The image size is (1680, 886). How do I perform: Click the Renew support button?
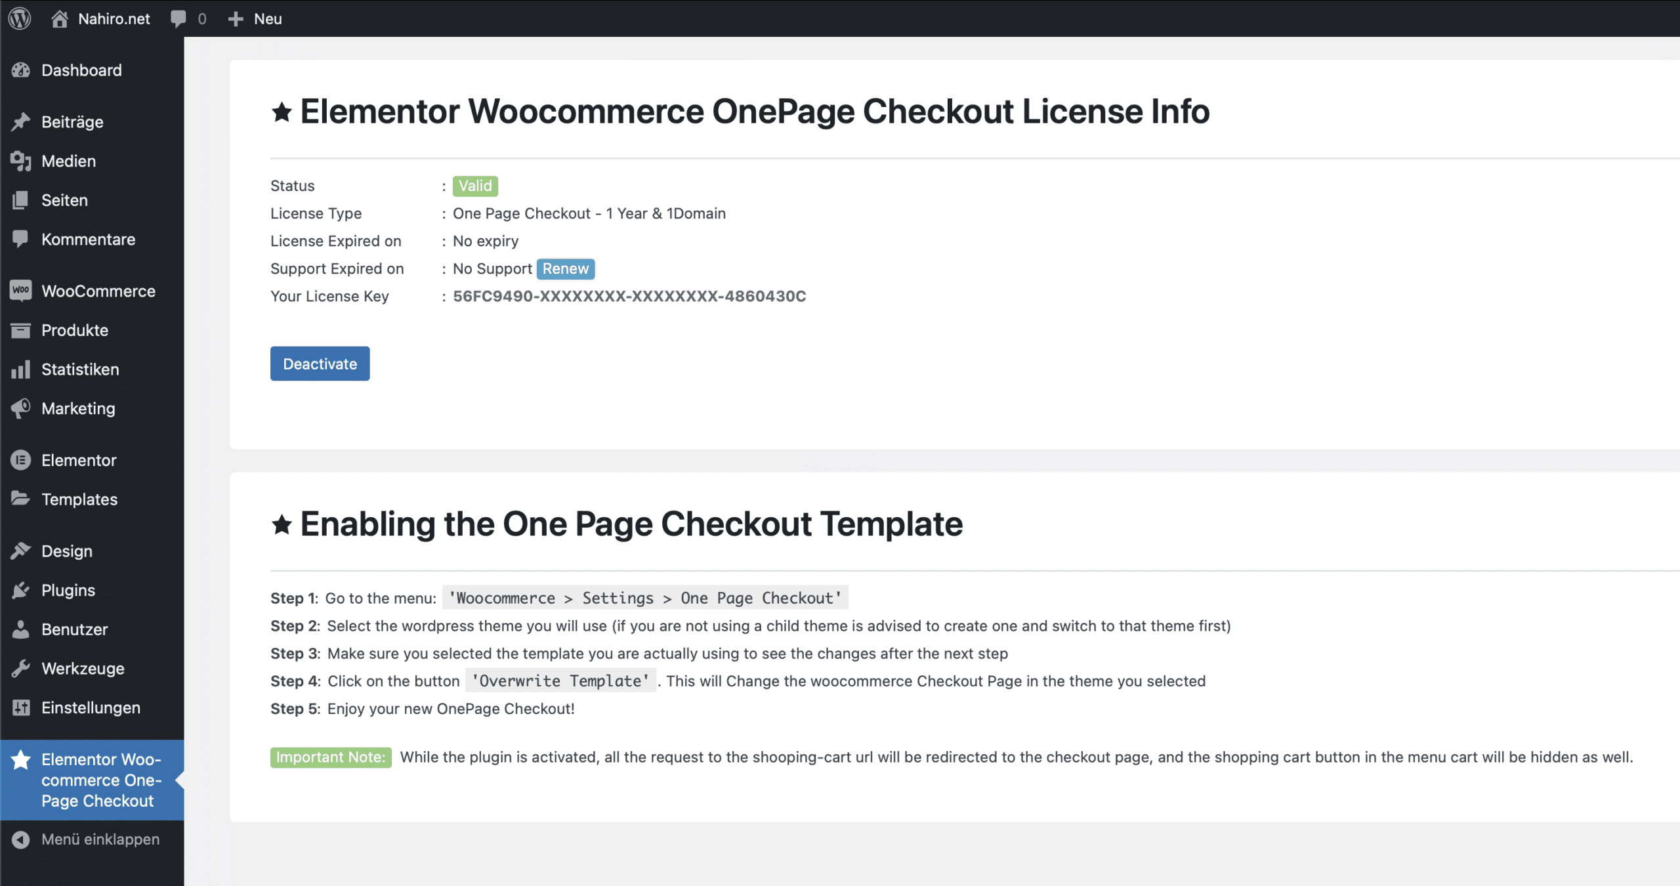pyautogui.click(x=566, y=268)
